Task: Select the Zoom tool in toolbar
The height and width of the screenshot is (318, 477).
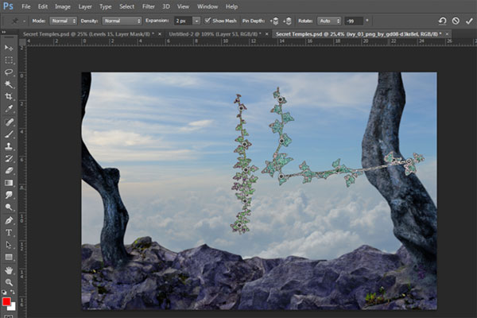Action: (9, 281)
